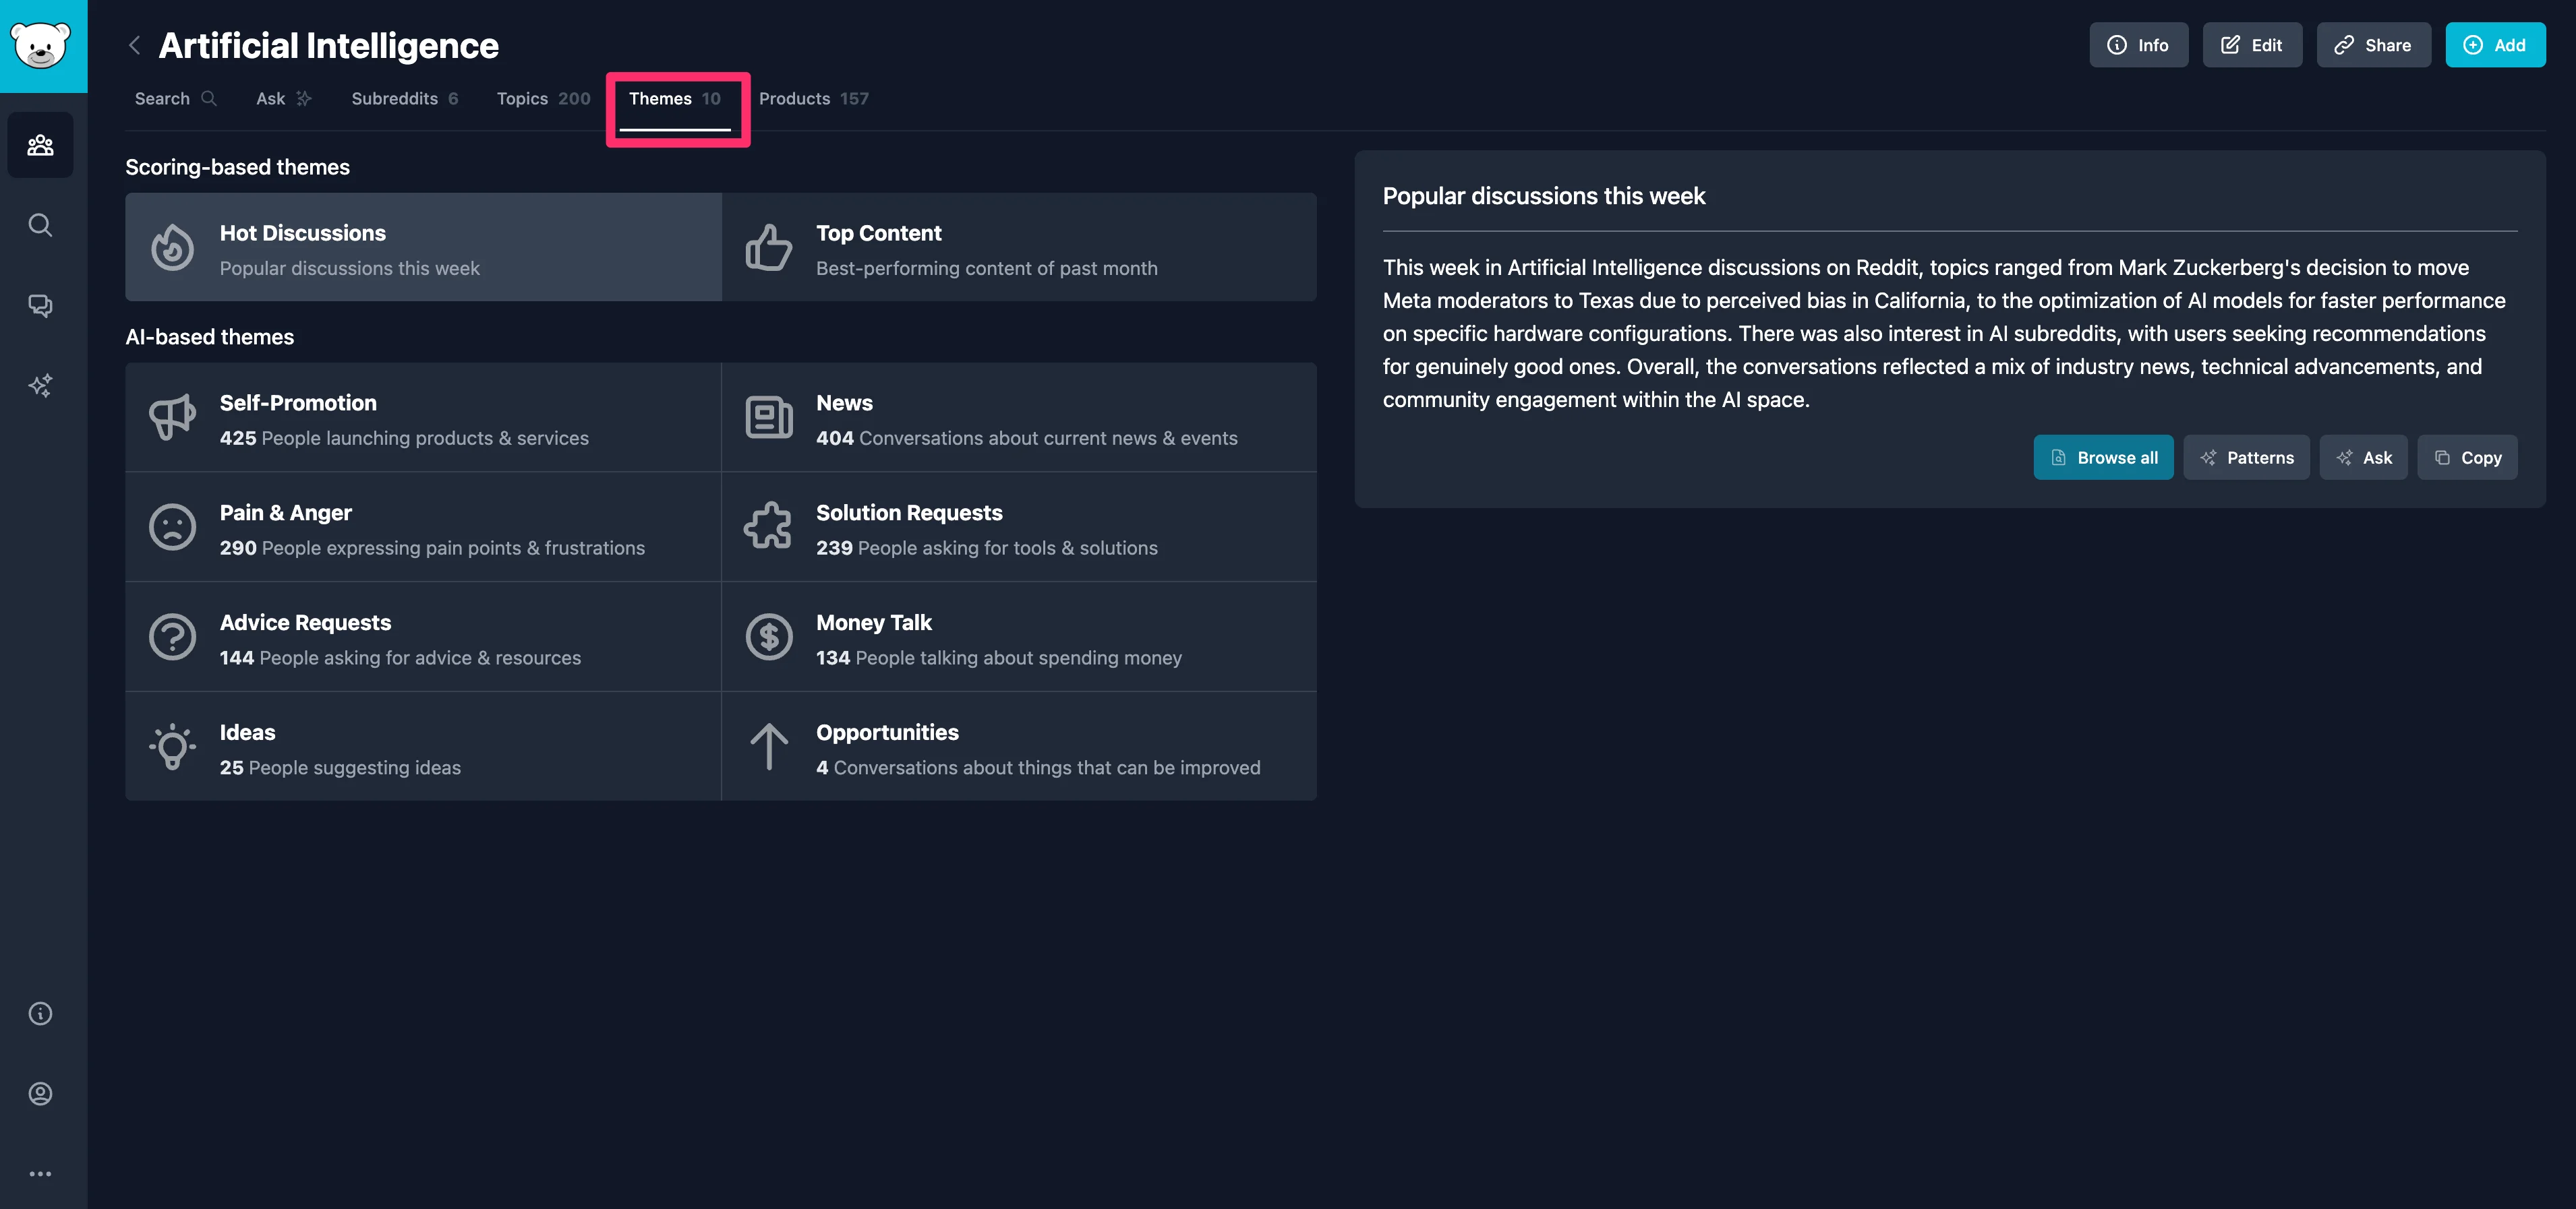Screen dimensions: 2576x1209
Task: Click the Copy button
Action: coord(2467,458)
